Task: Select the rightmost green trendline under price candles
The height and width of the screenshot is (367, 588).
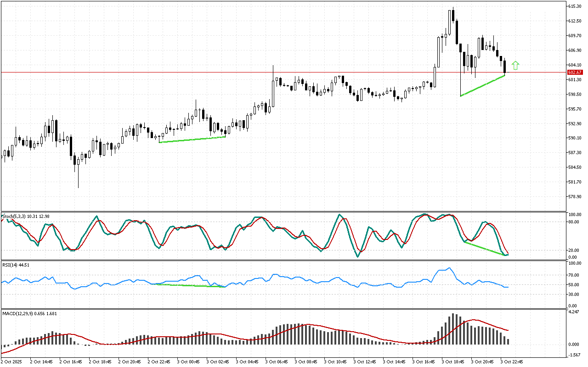Action: (482, 86)
